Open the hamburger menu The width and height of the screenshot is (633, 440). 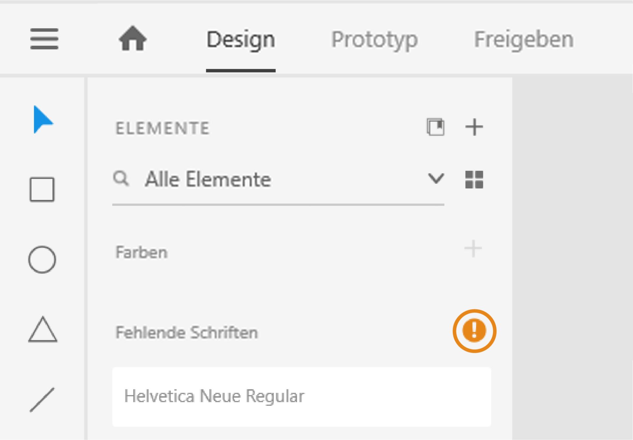44,40
